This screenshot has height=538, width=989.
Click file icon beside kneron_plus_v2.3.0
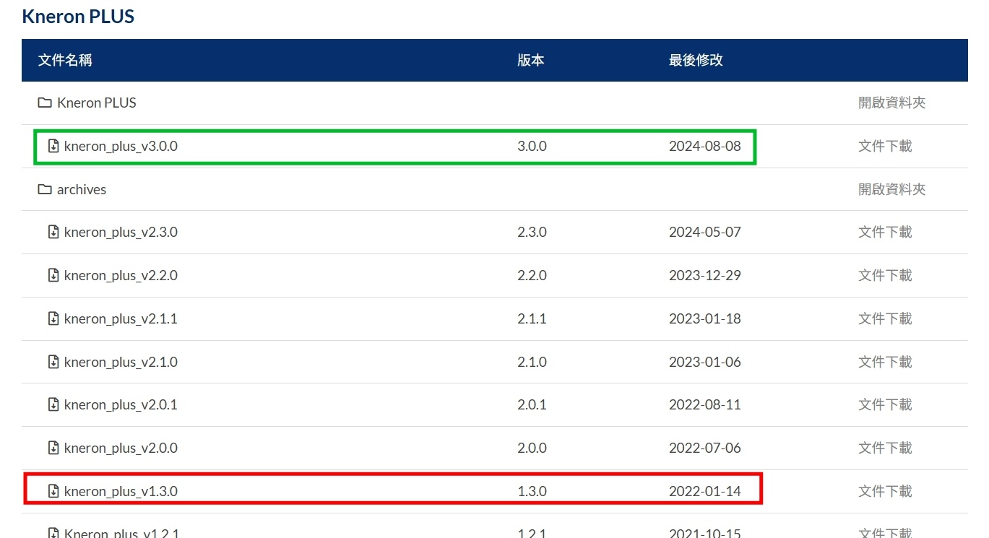tap(53, 232)
